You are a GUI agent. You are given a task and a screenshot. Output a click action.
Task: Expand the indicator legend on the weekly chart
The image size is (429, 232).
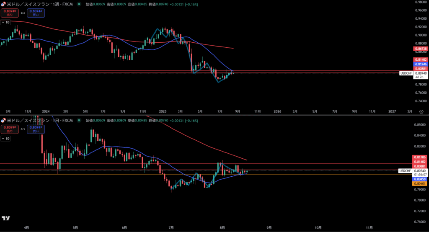click(6, 22)
